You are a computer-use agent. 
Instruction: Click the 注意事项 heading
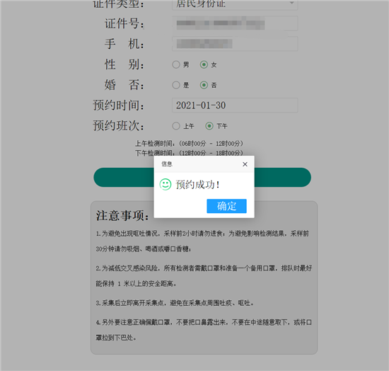point(122,215)
